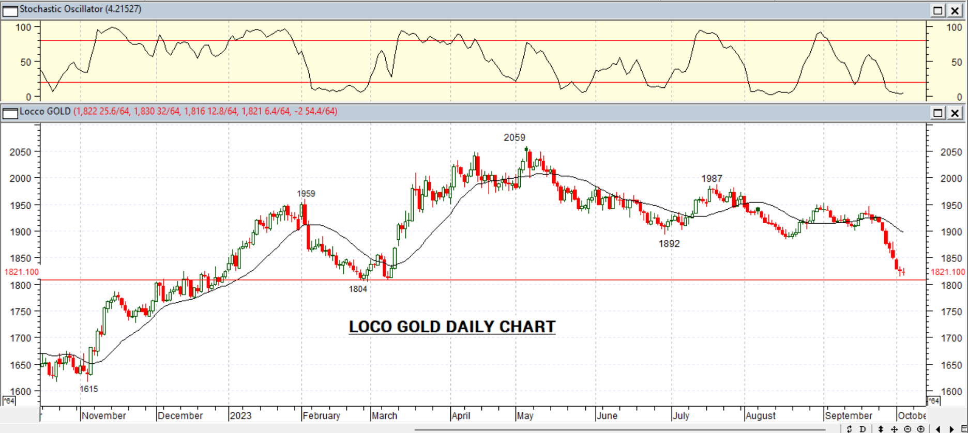
Task: Maximize the Locco GOLD pane
Action: pyautogui.click(x=937, y=113)
